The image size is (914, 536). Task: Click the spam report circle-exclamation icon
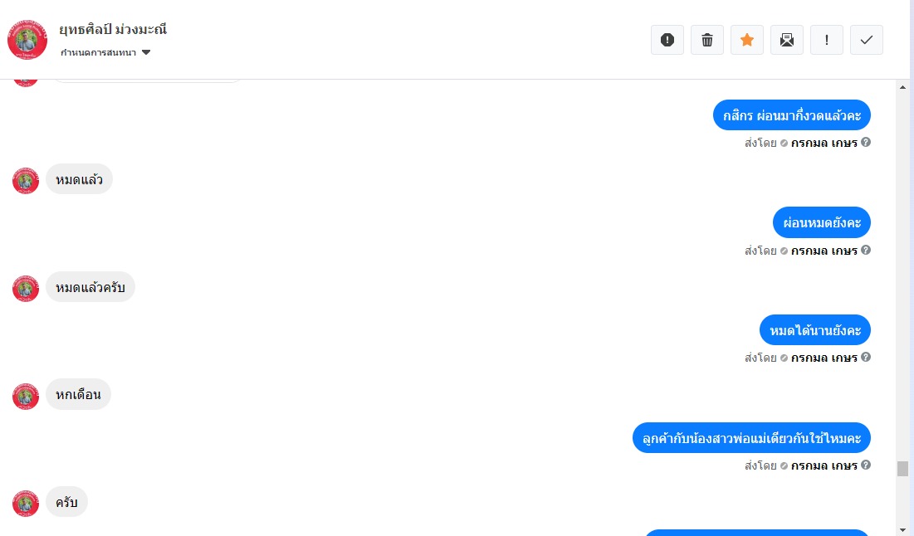coord(667,40)
